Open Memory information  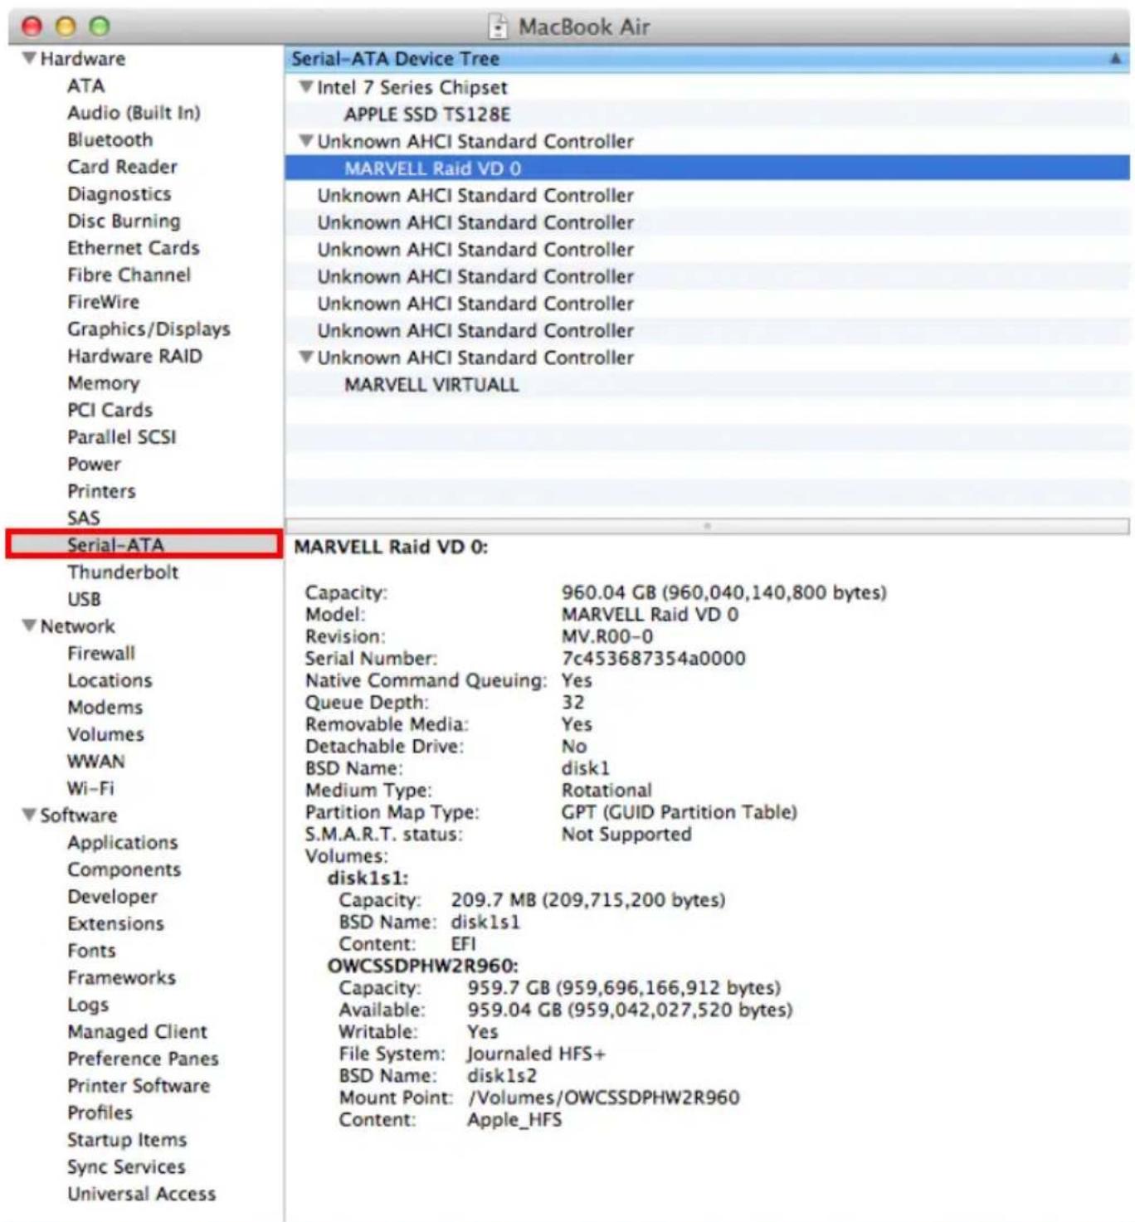104,383
